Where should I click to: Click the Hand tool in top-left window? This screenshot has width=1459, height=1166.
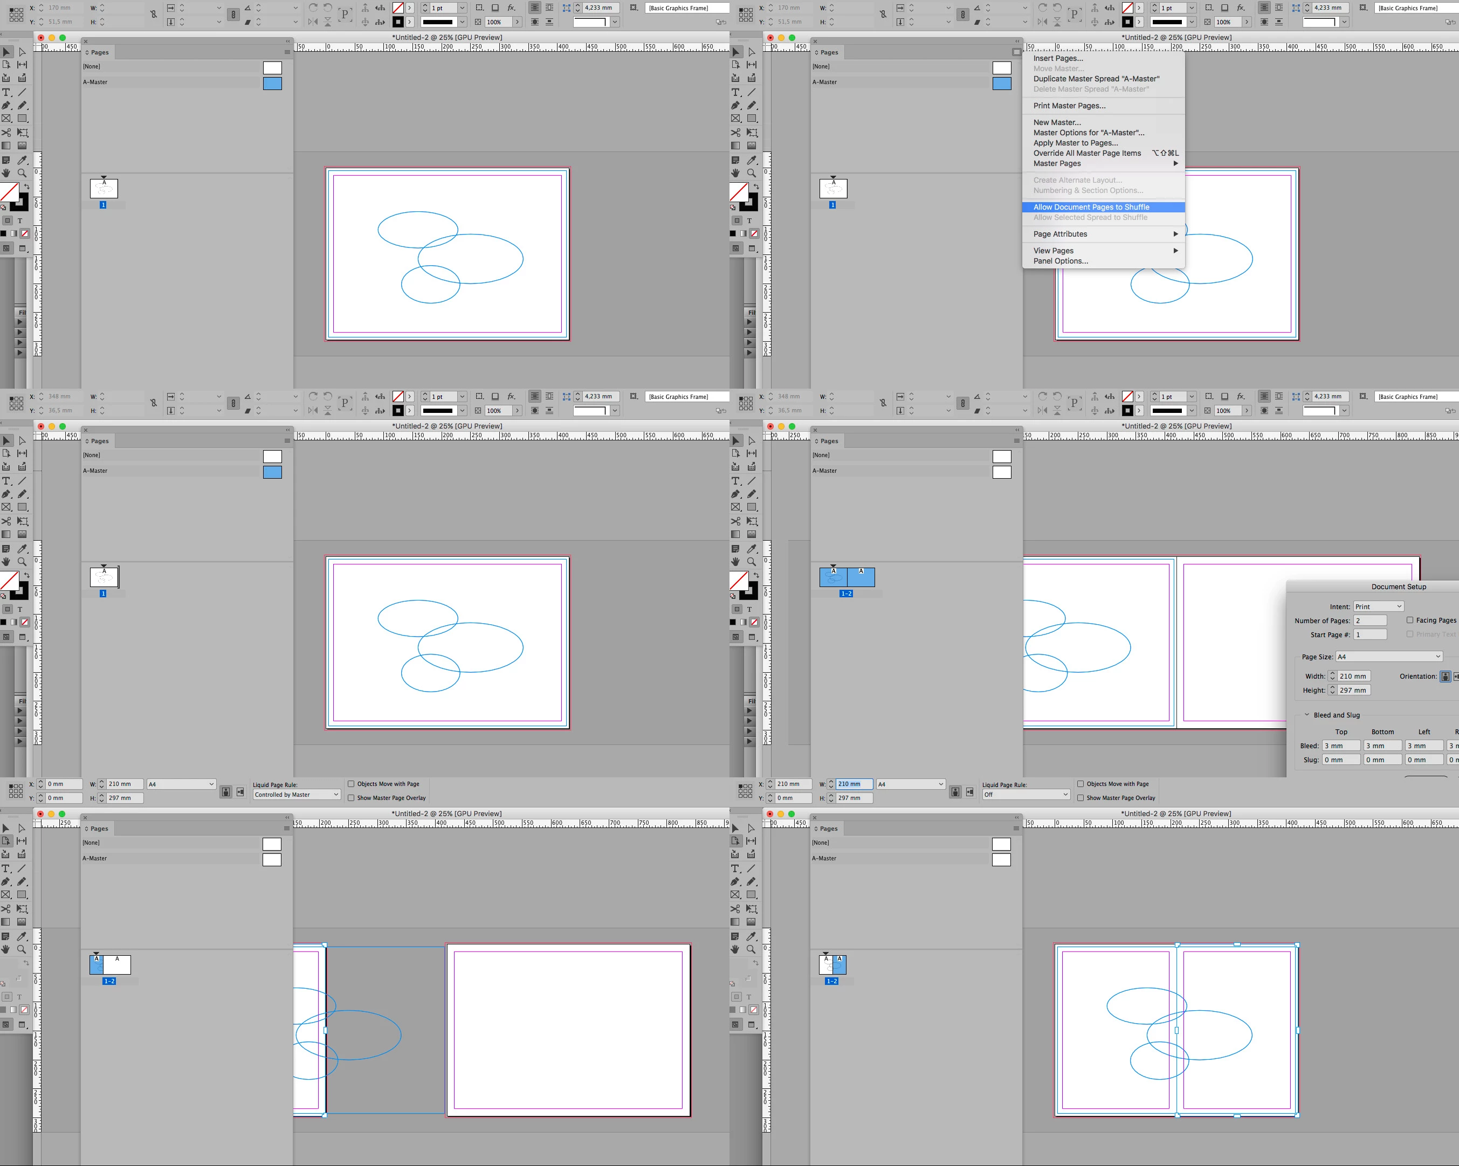[x=6, y=173]
